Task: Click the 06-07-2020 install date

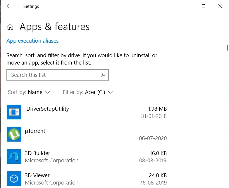Action: pyautogui.click(x=153, y=138)
